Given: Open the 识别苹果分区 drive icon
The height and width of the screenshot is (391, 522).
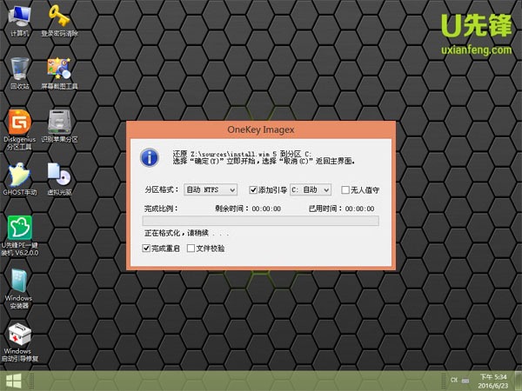Looking at the screenshot, I should coord(59,126).
